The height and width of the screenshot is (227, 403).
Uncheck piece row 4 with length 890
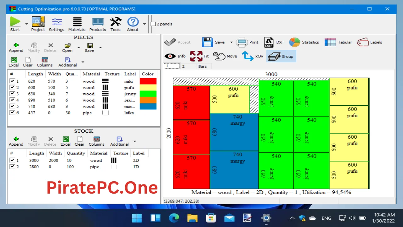coord(12,100)
